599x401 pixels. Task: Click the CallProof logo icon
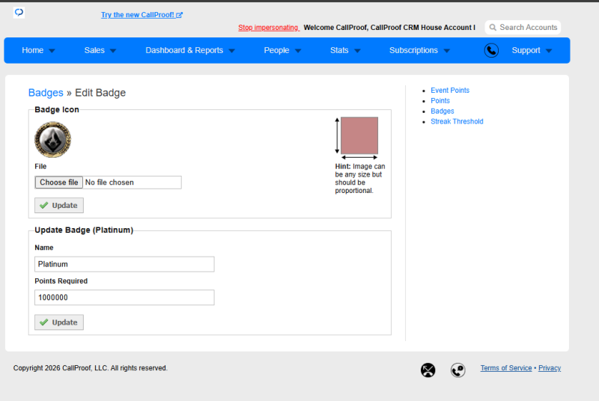tap(19, 13)
